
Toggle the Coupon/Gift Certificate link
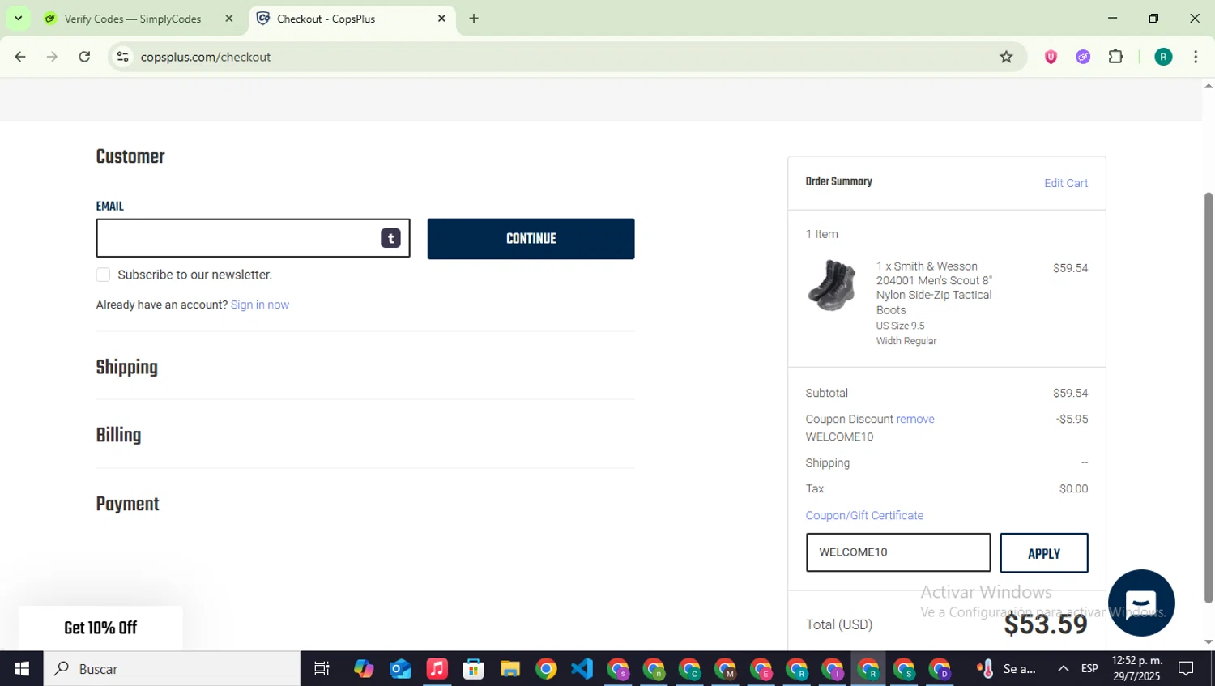pyautogui.click(x=864, y=515)
